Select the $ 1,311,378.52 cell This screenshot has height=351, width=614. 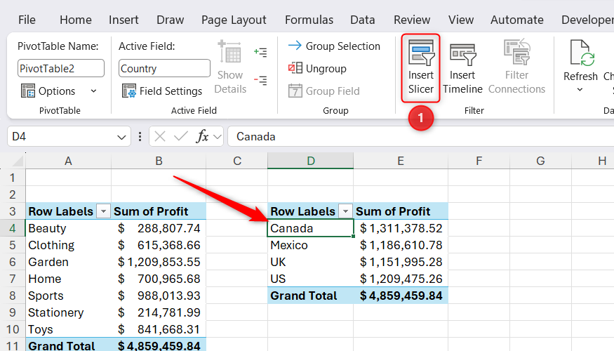401,228
